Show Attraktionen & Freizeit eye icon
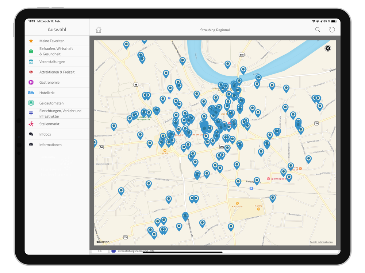The width and height of the screenshot is (365, 273). pos(31,72)
